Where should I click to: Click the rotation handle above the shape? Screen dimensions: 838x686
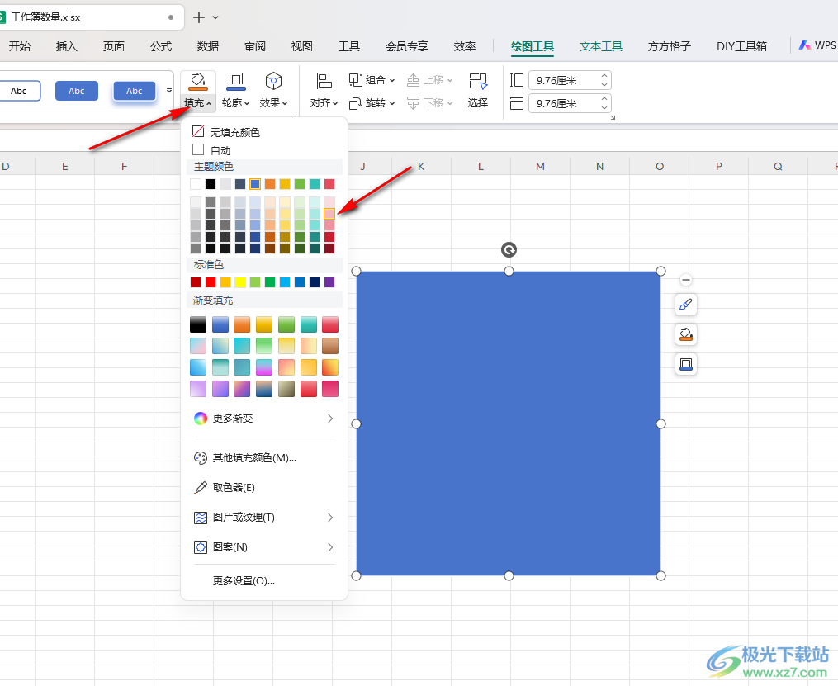[x=509, y=249]
